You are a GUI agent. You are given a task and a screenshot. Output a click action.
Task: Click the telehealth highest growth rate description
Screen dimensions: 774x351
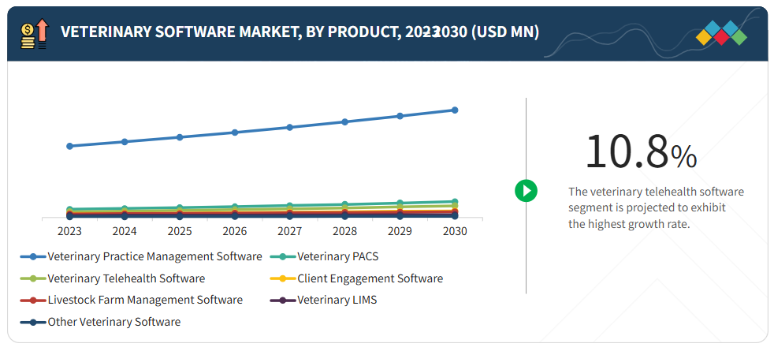[656, 207]
